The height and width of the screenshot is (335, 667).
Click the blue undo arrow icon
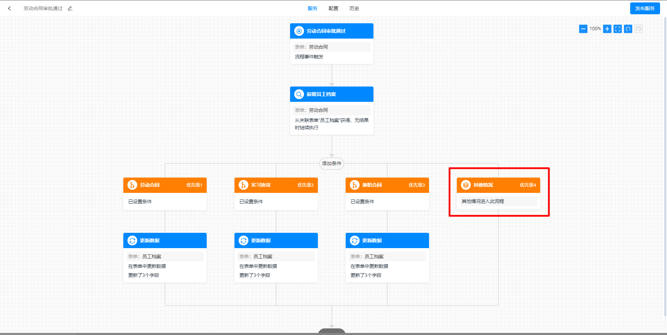[628, 29]
